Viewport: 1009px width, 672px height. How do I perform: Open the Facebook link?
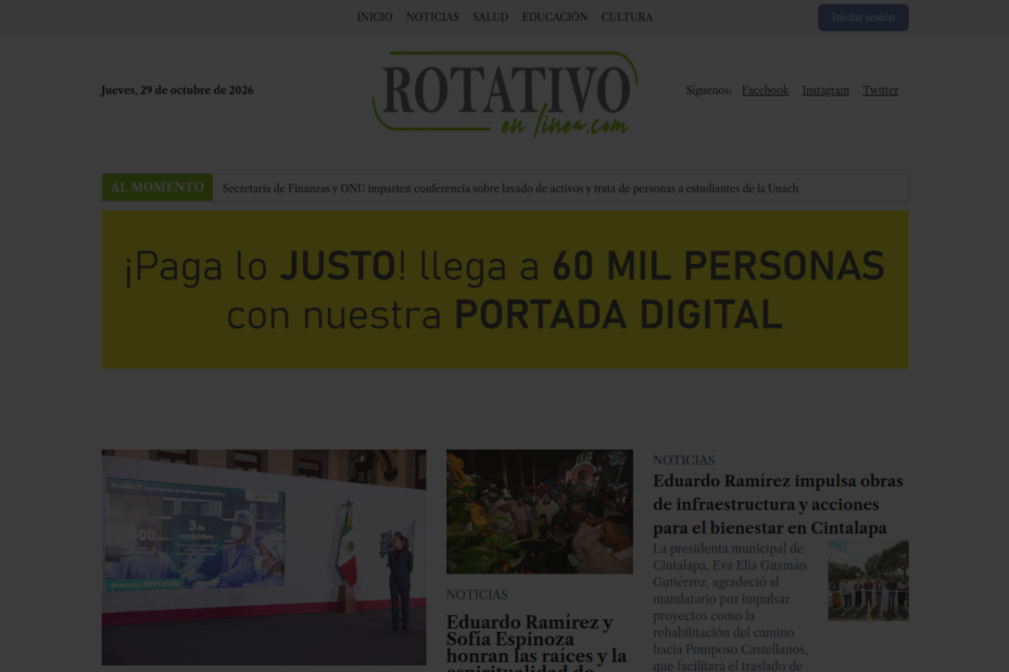(765, 91)
